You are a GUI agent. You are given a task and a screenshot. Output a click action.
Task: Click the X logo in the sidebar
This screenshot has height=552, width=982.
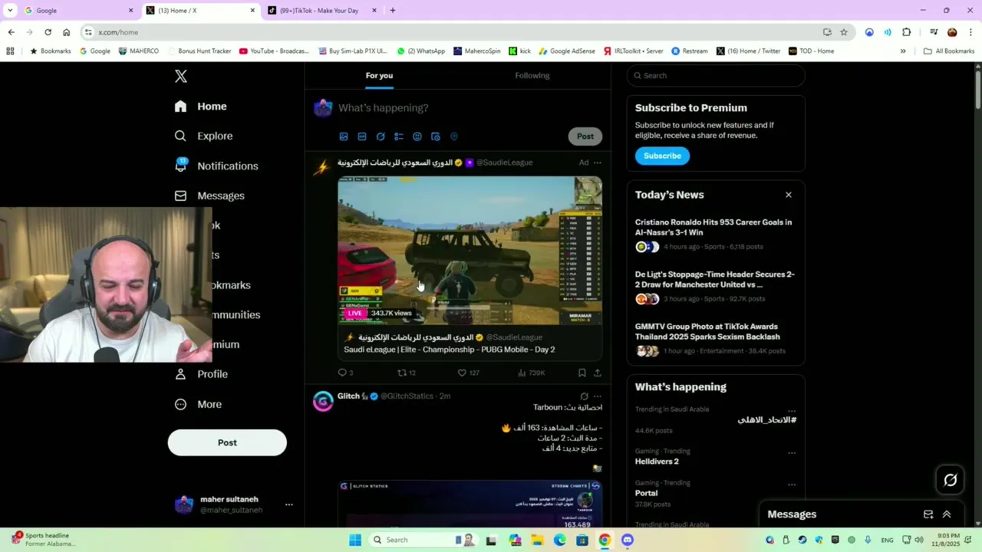pyautogui.click(x=181, y=76)
